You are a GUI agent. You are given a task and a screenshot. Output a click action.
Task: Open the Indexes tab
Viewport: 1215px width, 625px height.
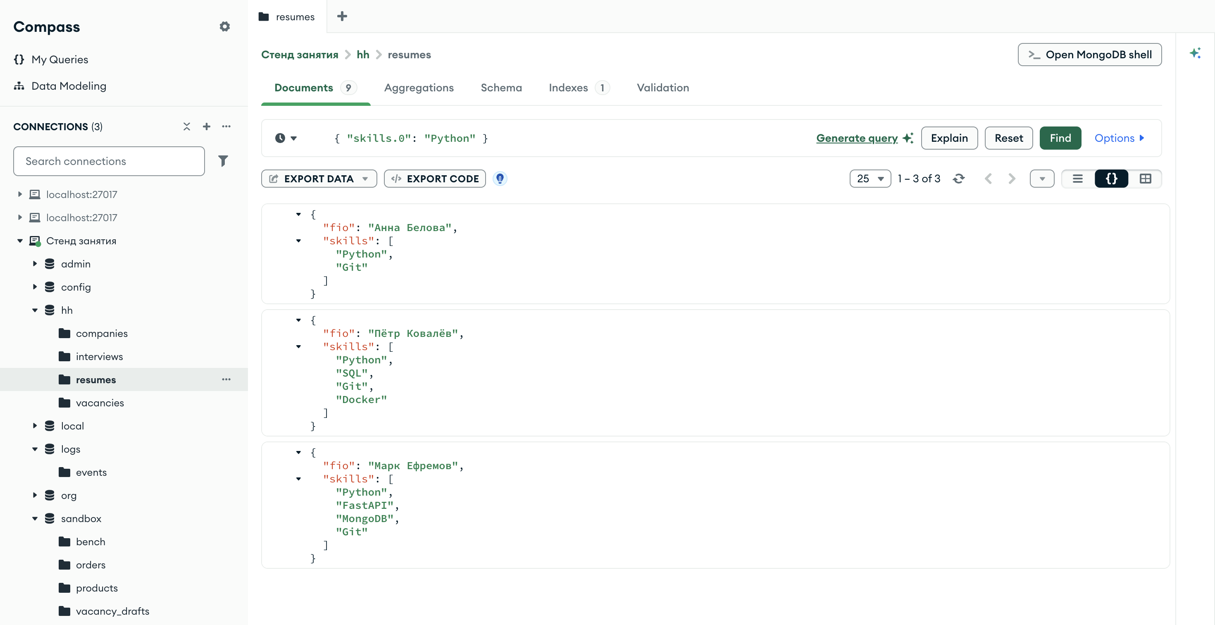coord(579,88)
